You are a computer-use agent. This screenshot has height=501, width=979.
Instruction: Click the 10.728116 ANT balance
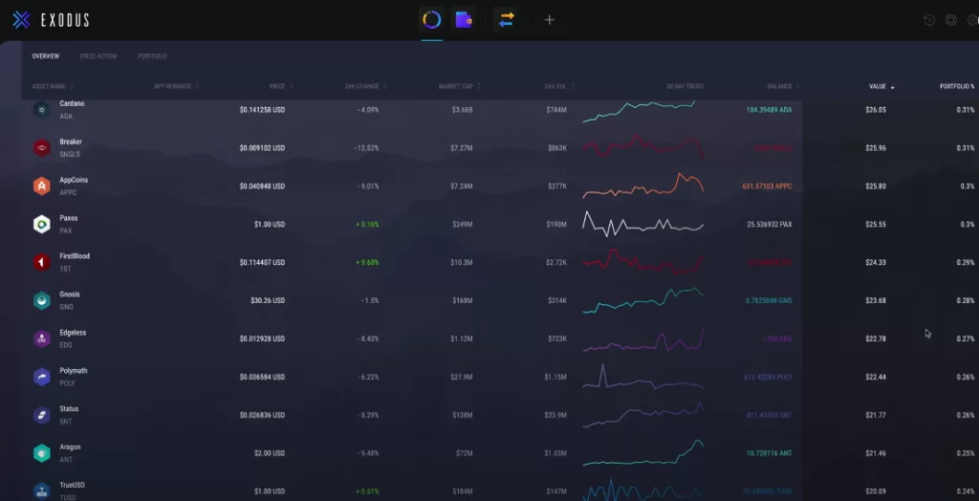click(769, 453)
